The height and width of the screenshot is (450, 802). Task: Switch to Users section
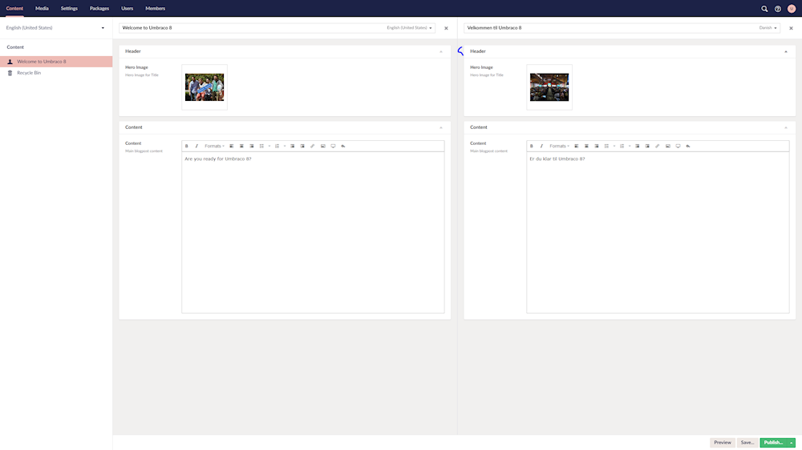[x=127, y=9]
